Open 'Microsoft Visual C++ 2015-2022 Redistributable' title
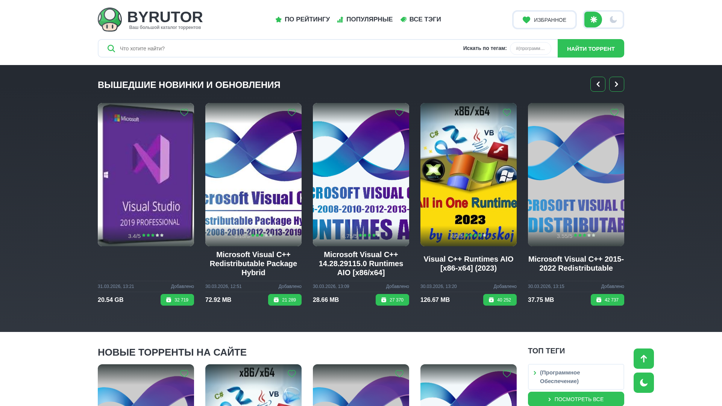Screen dimensions: 722x406 (x=576, y=264)
